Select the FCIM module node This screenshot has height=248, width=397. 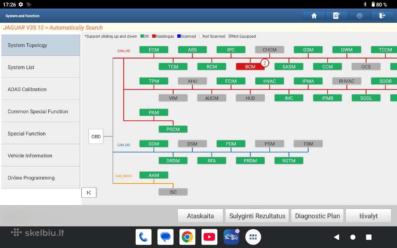point(231,81)
